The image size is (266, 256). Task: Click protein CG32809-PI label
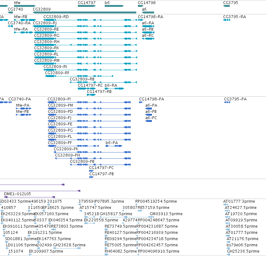pyautogui.click(x=59, y=99)
